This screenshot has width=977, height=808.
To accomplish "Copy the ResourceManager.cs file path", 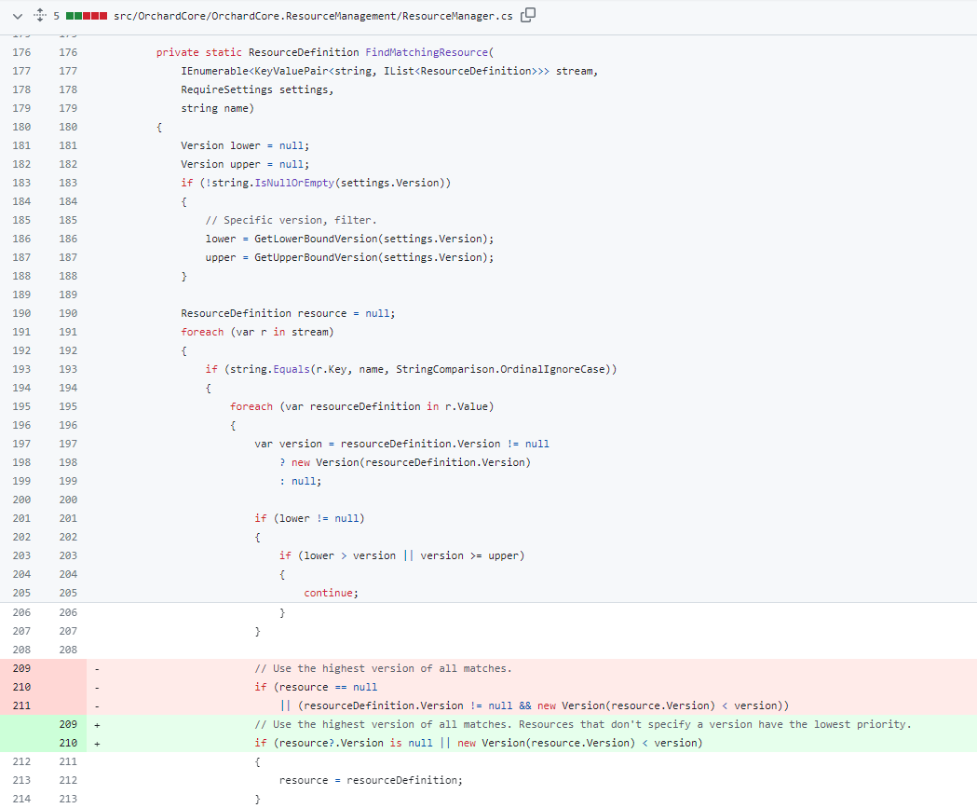I will click(528, 15).
